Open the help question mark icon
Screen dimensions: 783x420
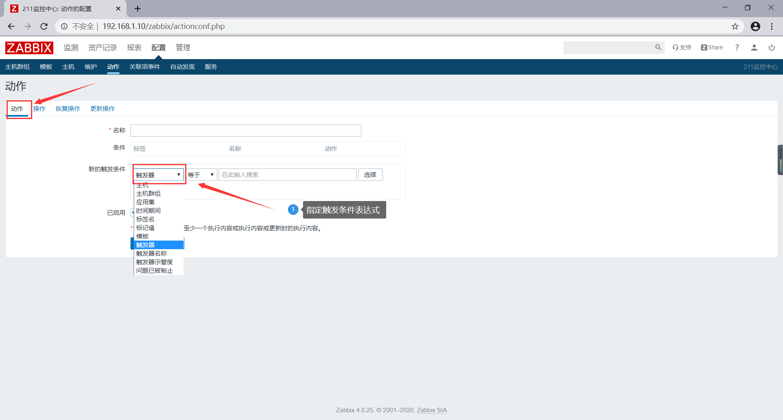(x=737, y=47)
